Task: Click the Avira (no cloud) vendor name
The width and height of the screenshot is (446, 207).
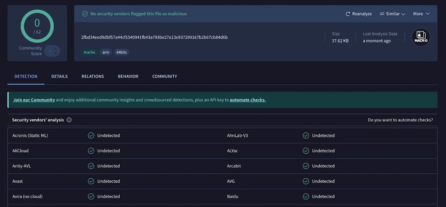Action: point(27,196)
